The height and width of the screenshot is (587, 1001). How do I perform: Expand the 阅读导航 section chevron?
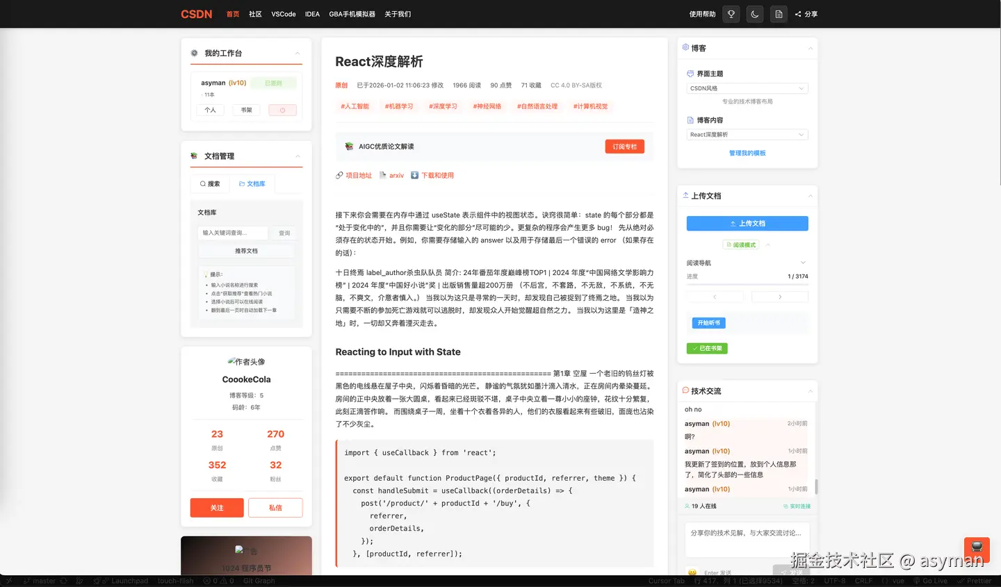803,263
